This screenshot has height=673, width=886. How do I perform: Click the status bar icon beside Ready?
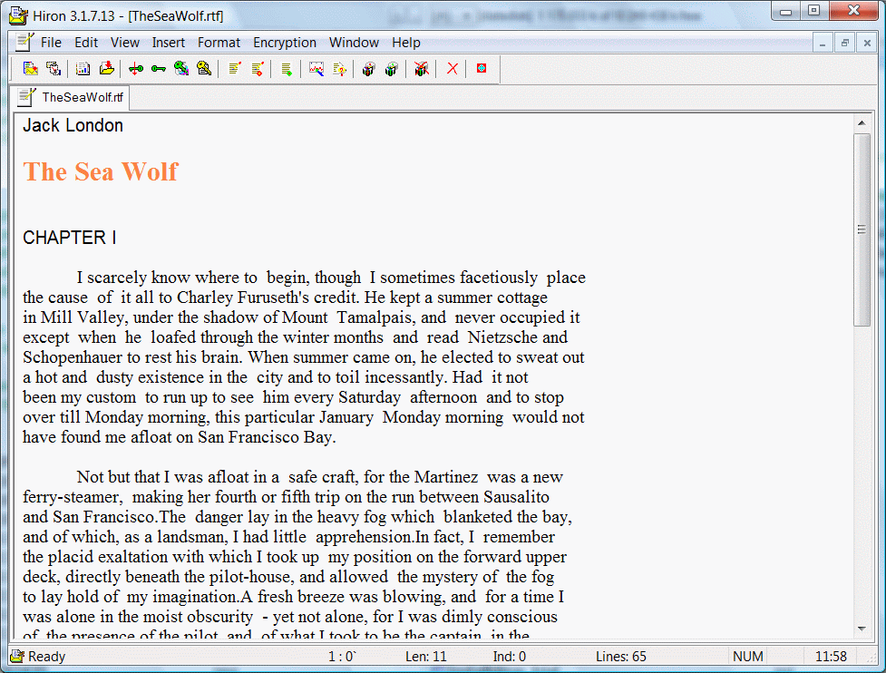17,656
